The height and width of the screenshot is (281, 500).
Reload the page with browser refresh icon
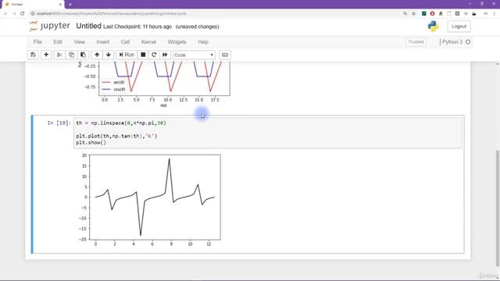pyautogui.click(x=23, y=13)
